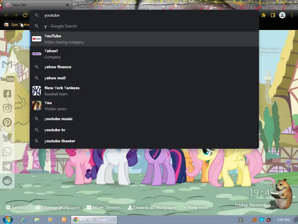Open the Bookmarks link on new tab

pos(270,50)
